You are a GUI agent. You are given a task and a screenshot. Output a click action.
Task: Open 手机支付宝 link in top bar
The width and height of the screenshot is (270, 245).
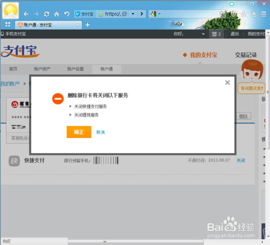(x=13, y=34)
